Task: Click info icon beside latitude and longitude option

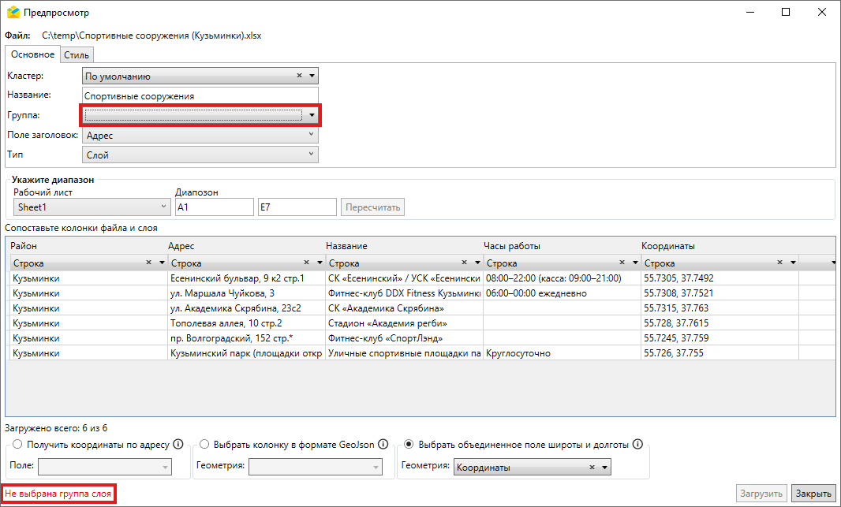Action: point(637,444)
